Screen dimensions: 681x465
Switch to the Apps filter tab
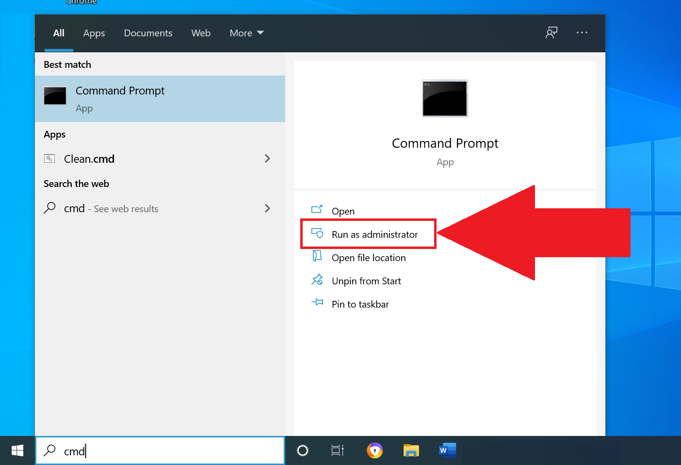pos(94,33)
